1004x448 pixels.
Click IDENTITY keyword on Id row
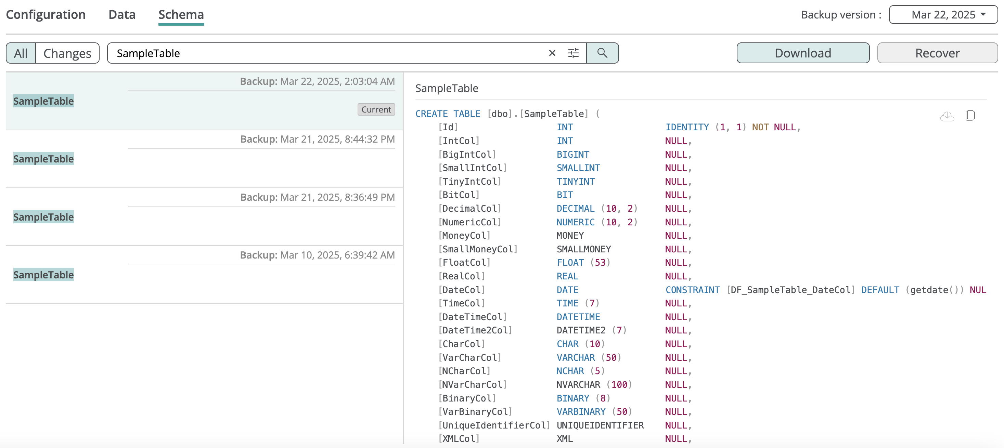click(687, 127)
